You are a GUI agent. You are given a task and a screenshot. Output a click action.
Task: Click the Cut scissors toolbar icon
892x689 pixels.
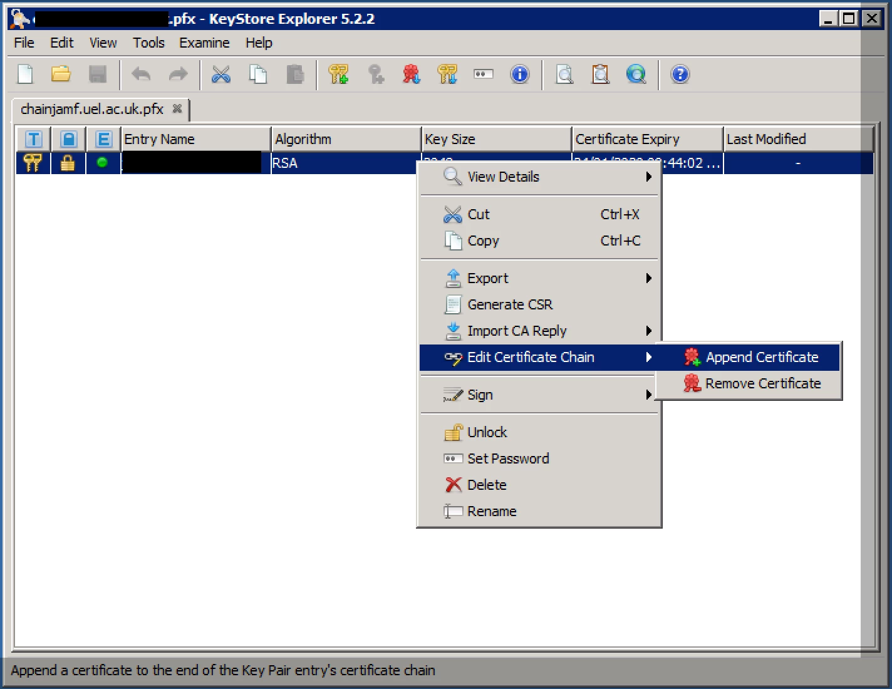pyautogui.click(x=221, y=75)
